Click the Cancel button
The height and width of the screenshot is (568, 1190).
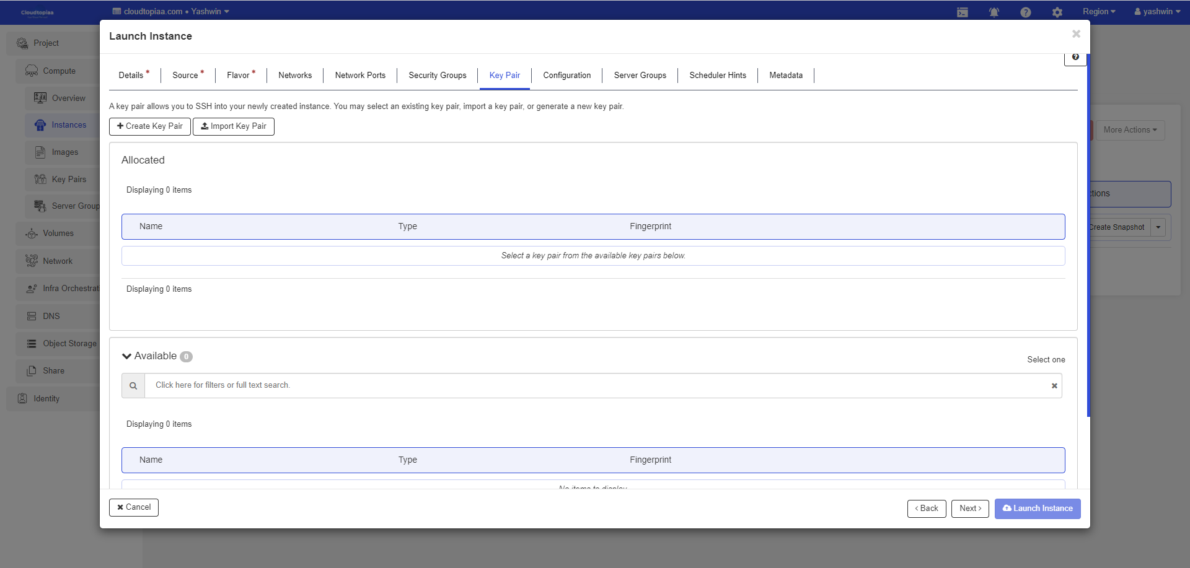[x=134, y=507]
